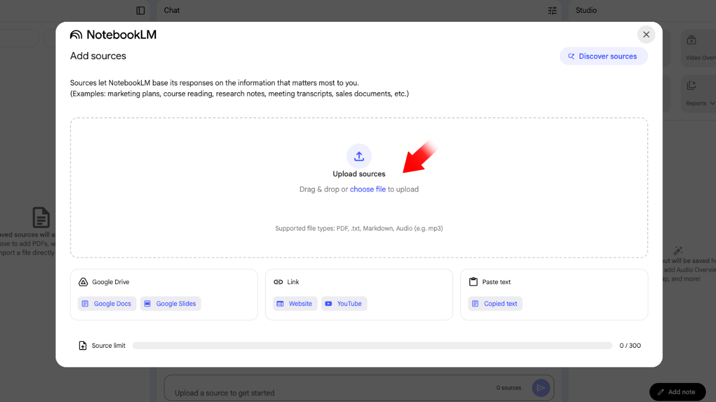Click the upload arrow icon
Screen dimensions: 716x402
click(359, 156)
